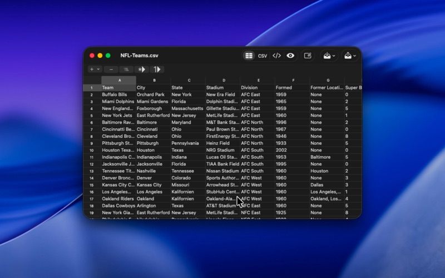
Task: Select column B header
Action: [154, 80]
